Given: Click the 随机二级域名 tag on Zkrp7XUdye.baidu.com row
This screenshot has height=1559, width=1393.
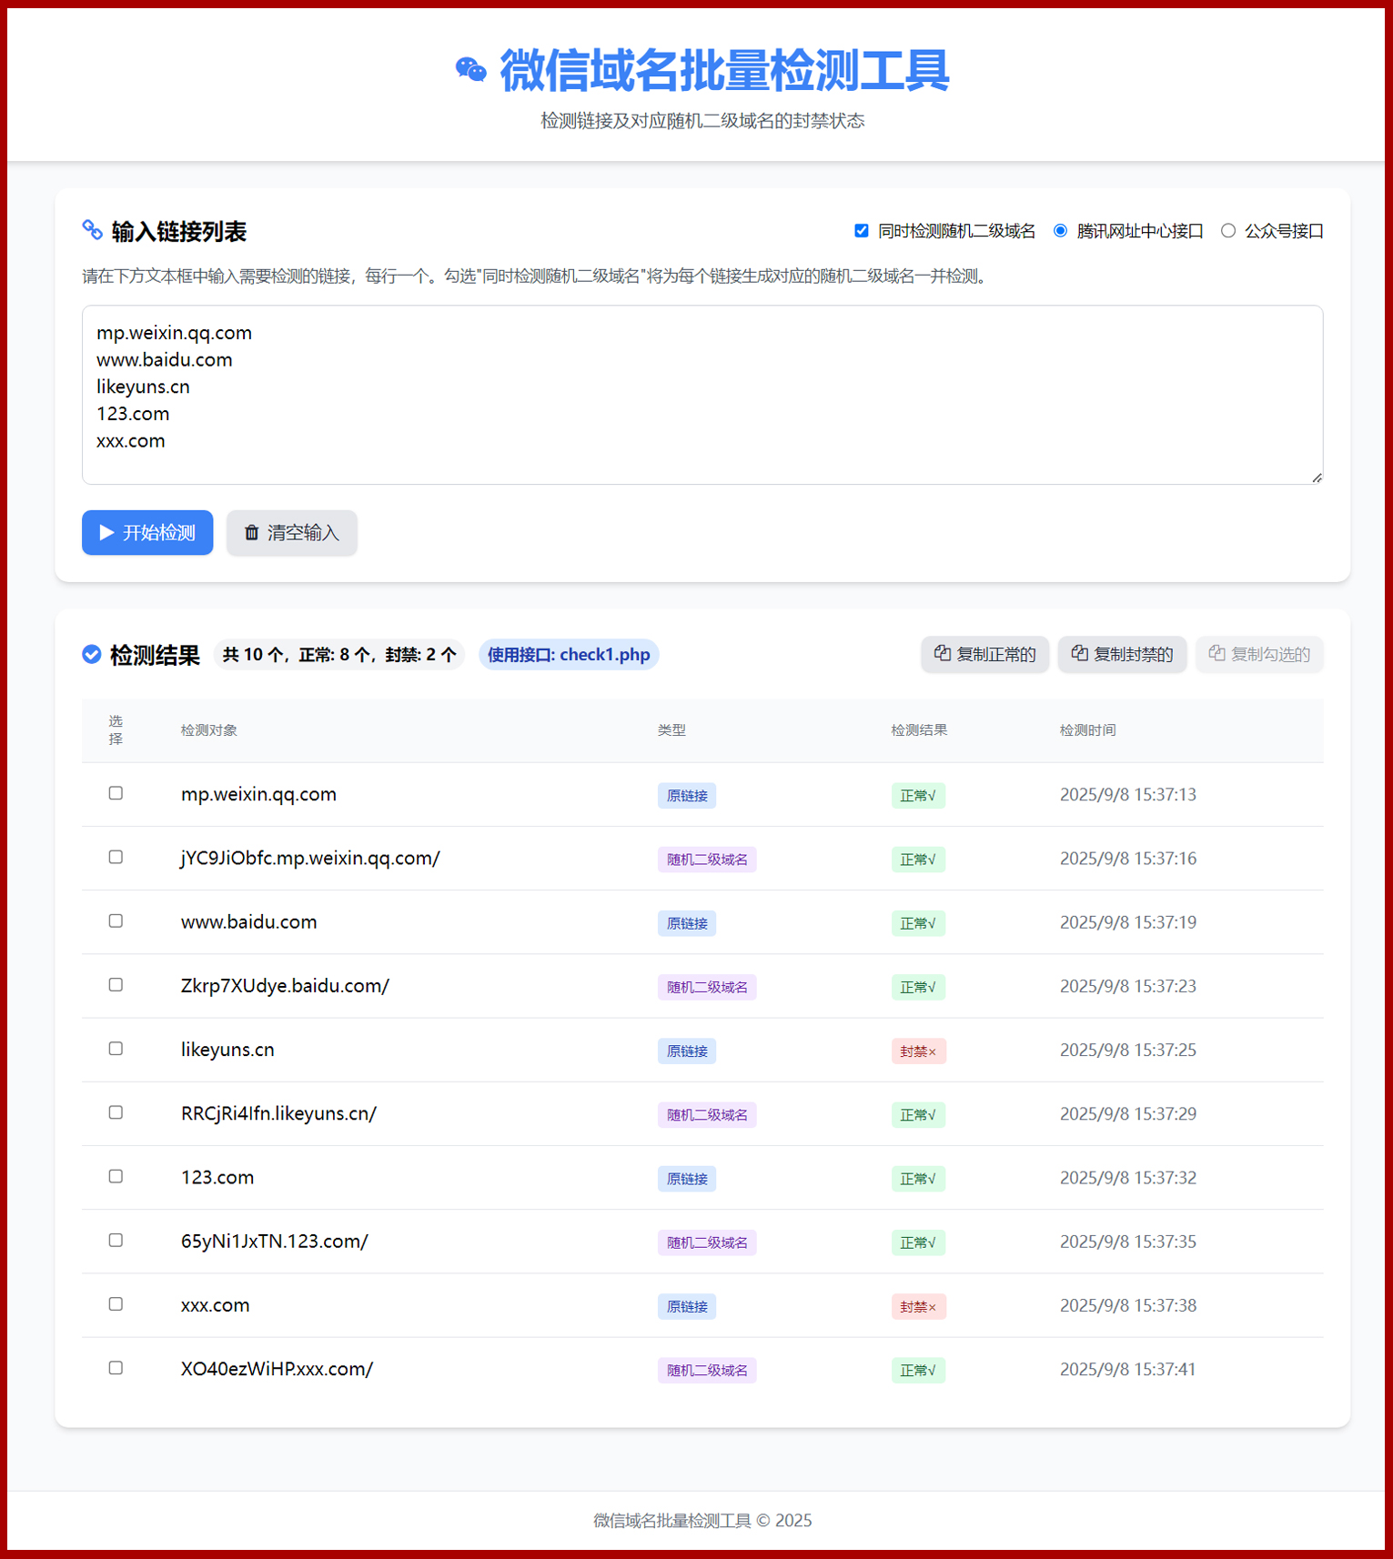Looking at the screenshot, I should pos(707,987).
